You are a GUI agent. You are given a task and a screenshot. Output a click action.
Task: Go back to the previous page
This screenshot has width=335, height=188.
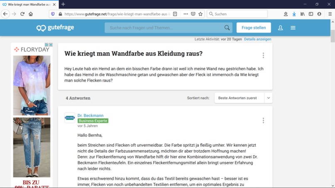coord(5,14)
